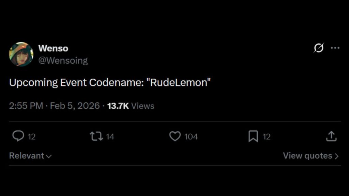Open Wenso's display name
The height and width of the screenshot is (196, 349).
tap(54, 48)
